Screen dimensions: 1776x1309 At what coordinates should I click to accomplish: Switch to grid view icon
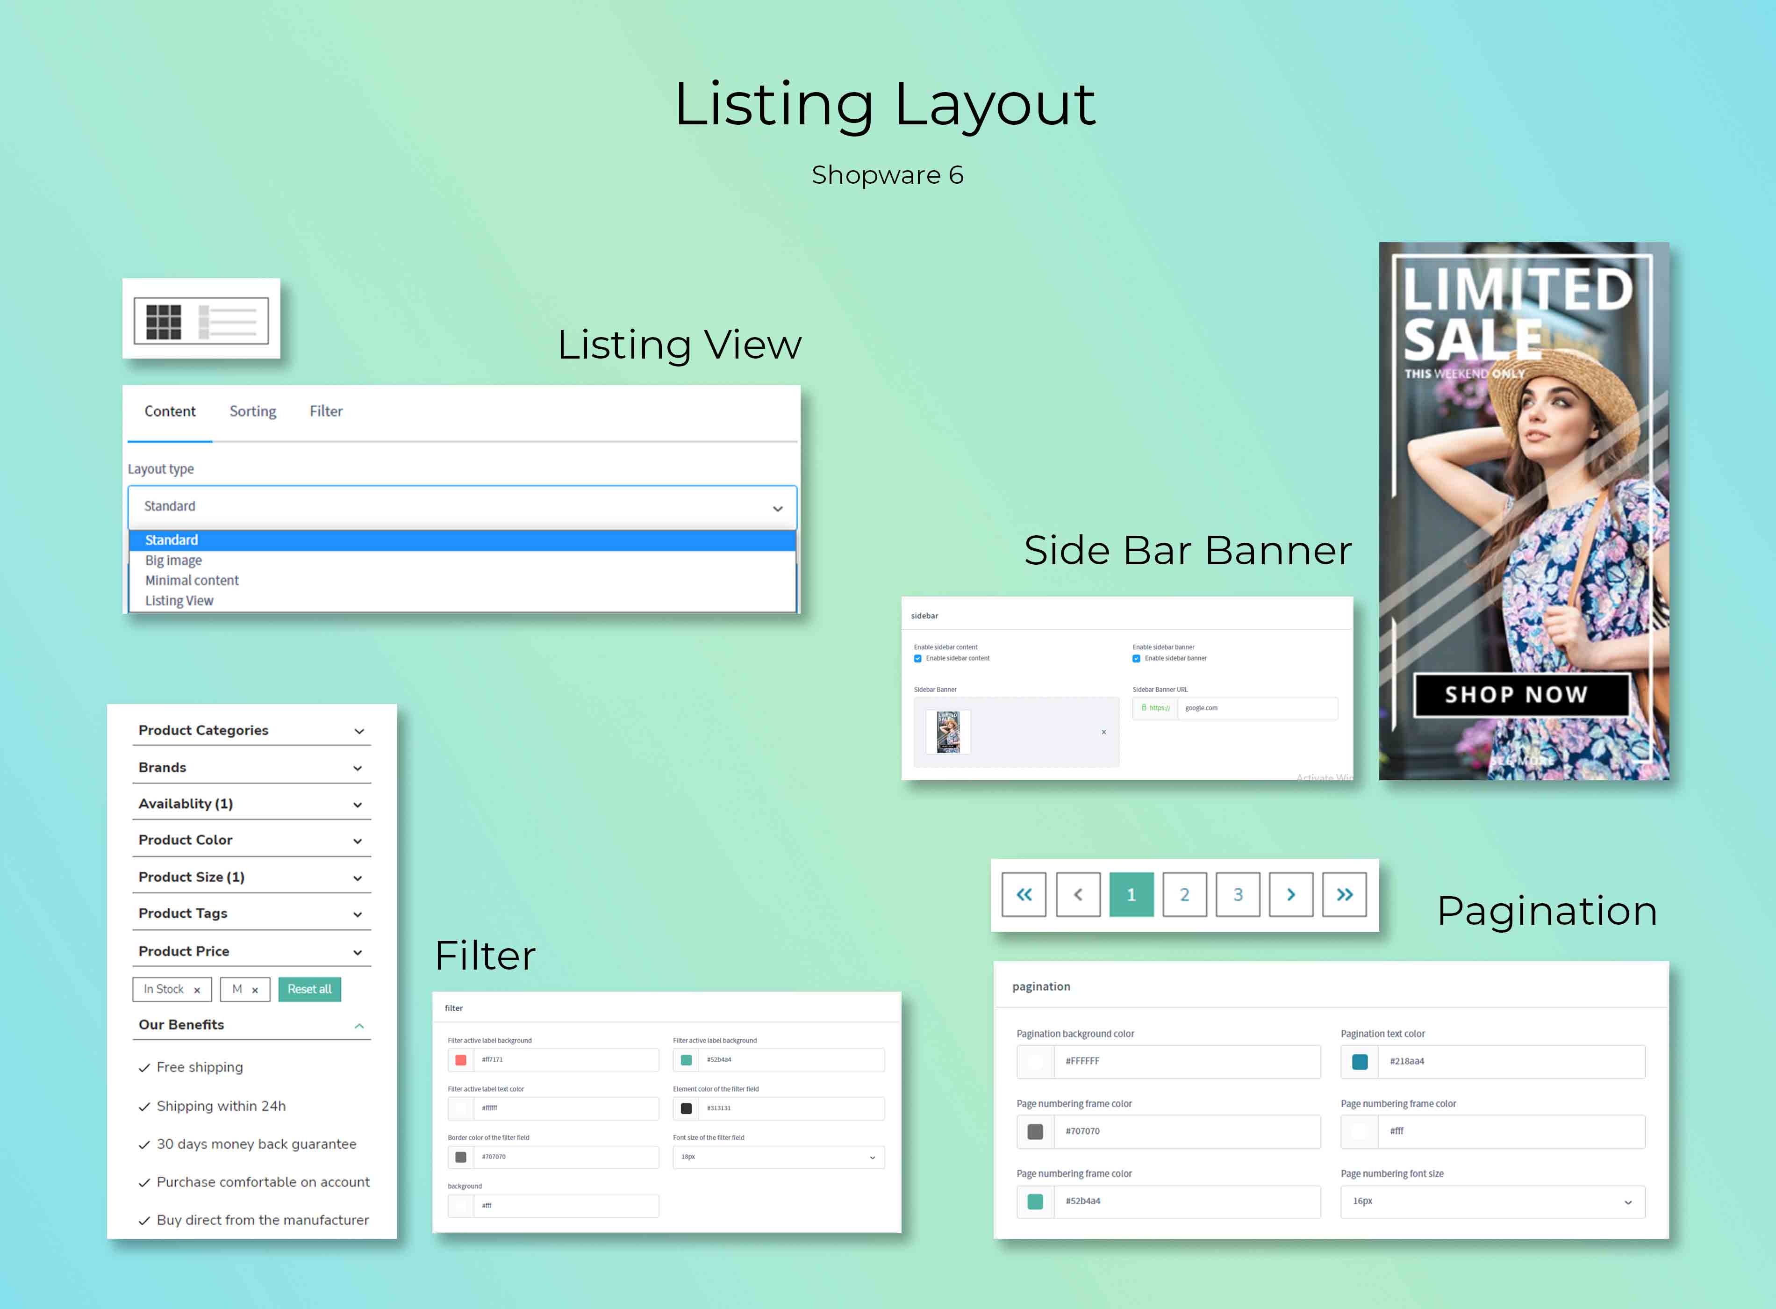pos(164,321)
